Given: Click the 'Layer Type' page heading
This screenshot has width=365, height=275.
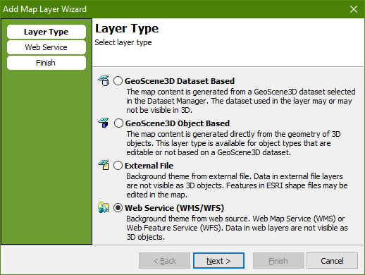Looking at the screenshot, I should click(x=127, y=29).
